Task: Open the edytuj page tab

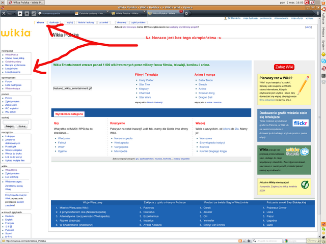Action: click(x=70, y=22)
